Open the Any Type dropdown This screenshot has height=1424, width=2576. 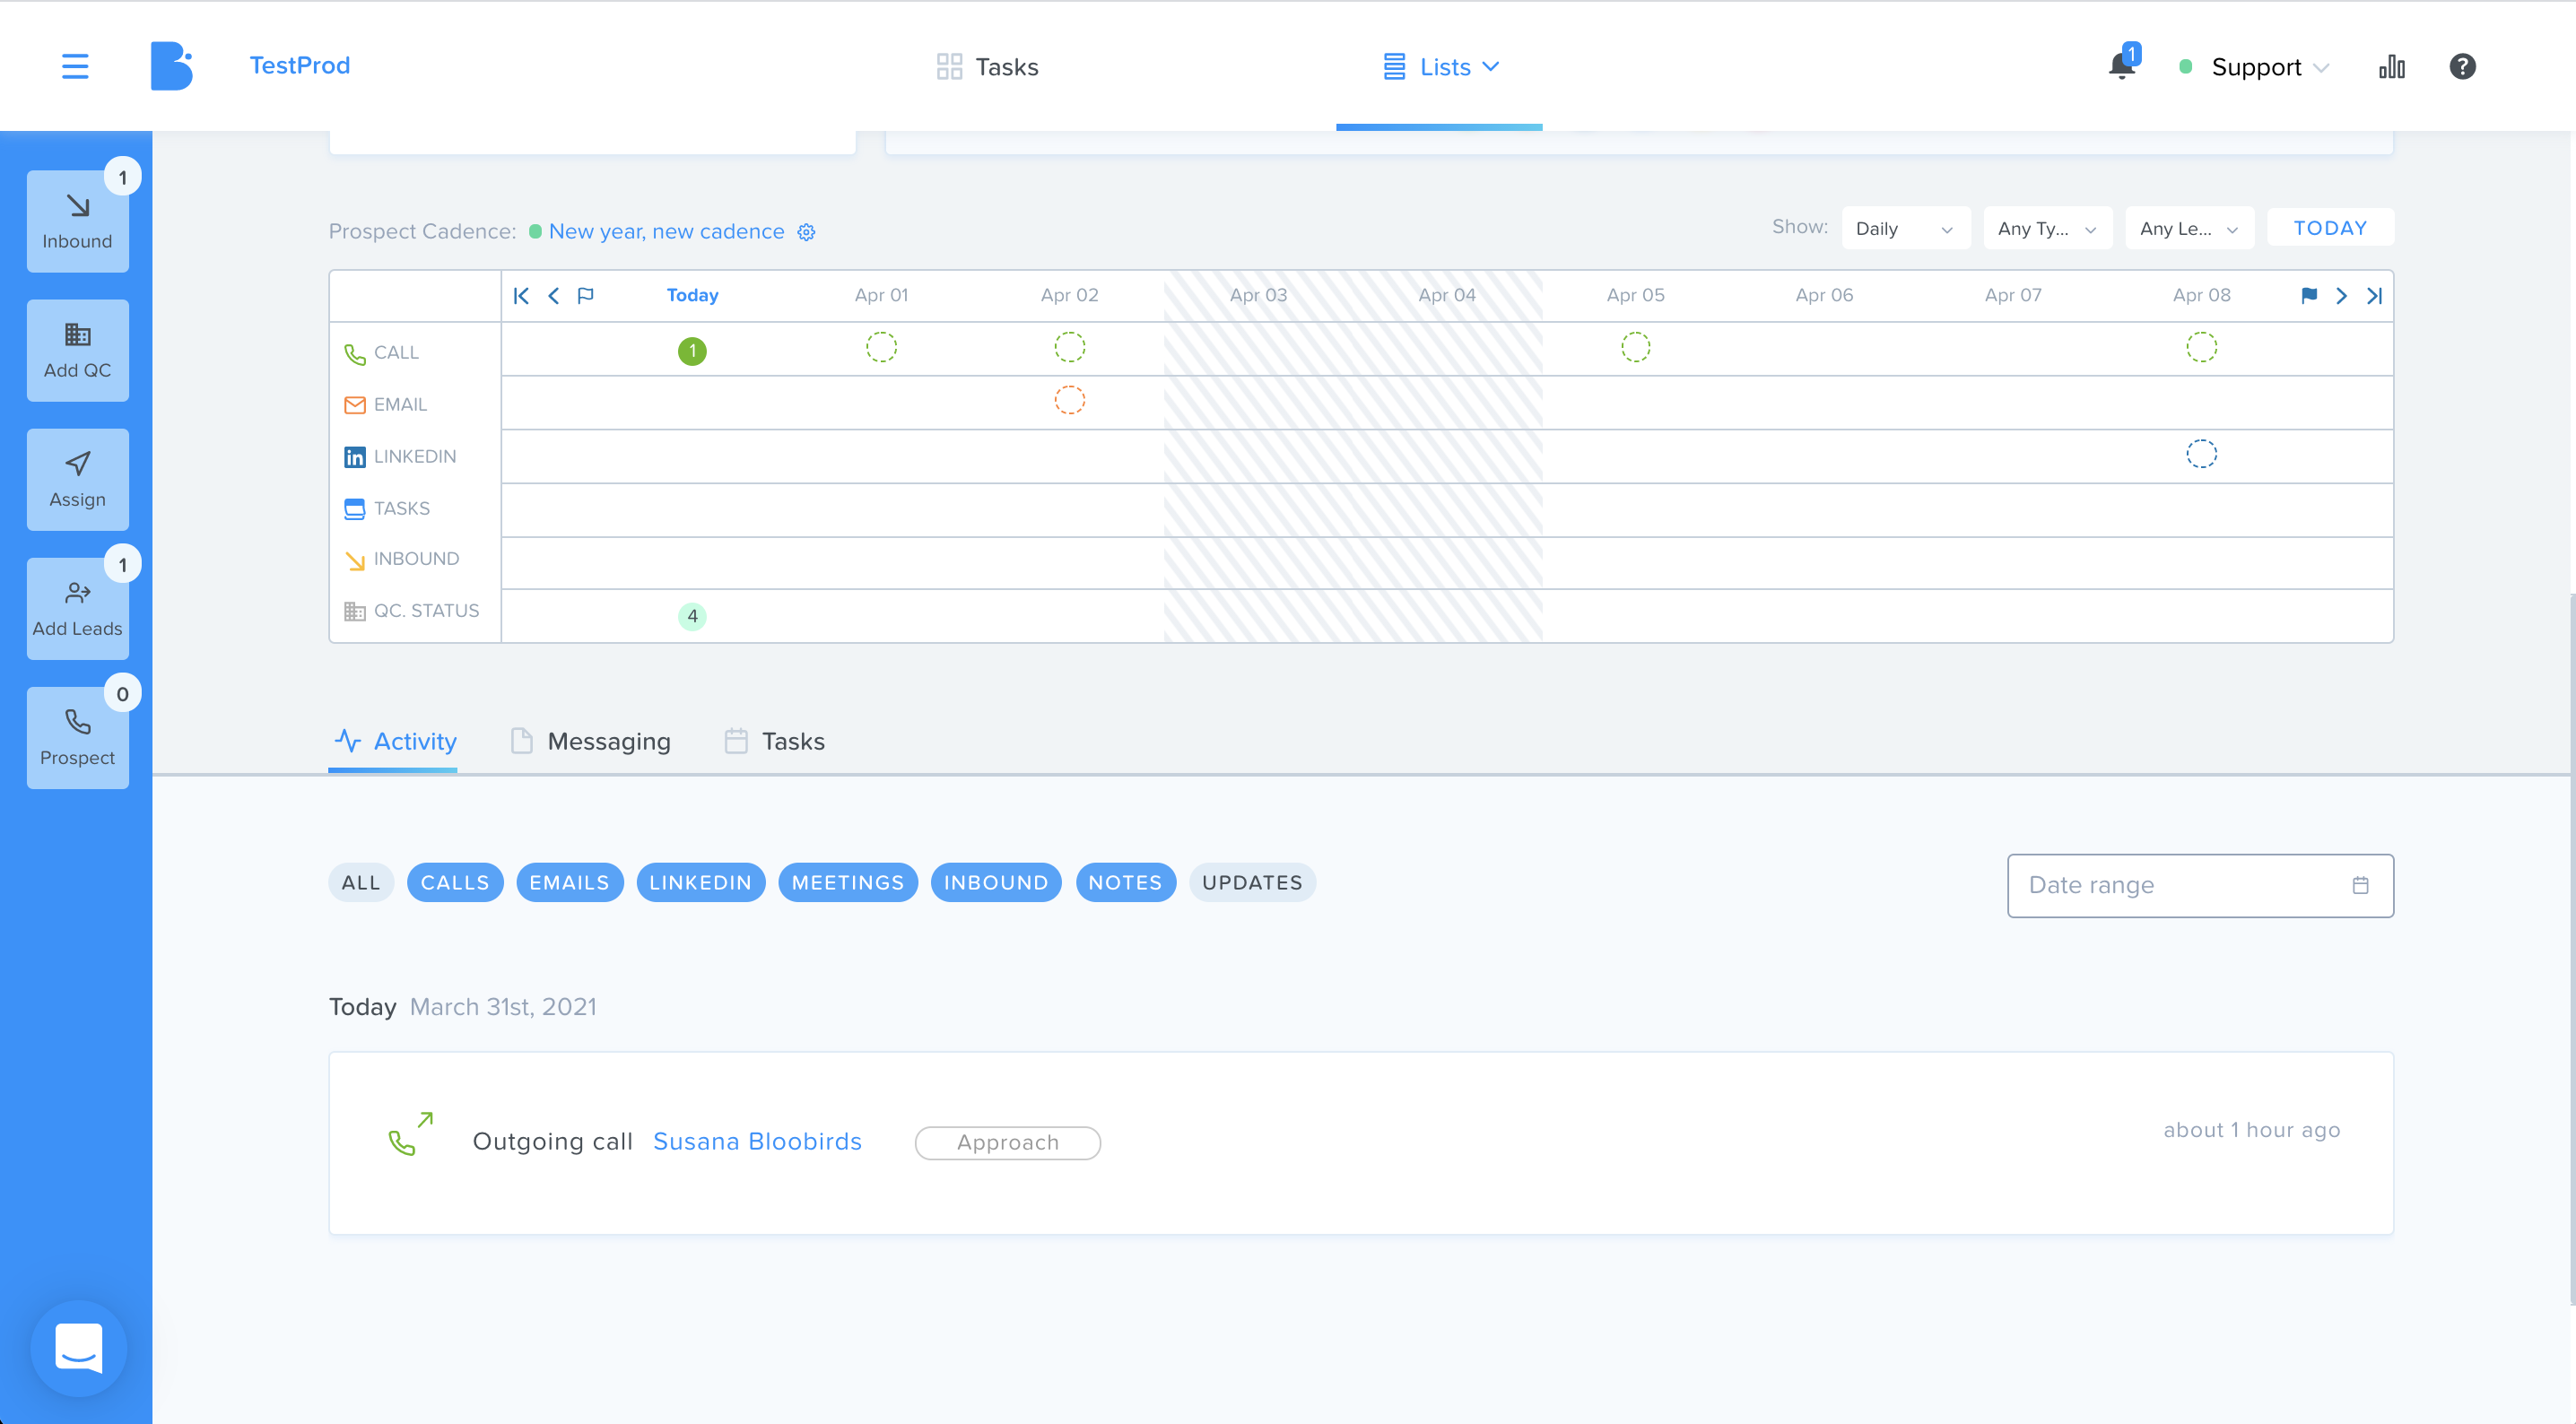(2047, 228)
